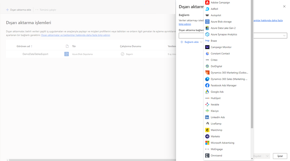Viewport: 290px width, 161px height.
Task: Click the Başarılı status check icon
Action: pyautogui.click(x=123, y=54)
